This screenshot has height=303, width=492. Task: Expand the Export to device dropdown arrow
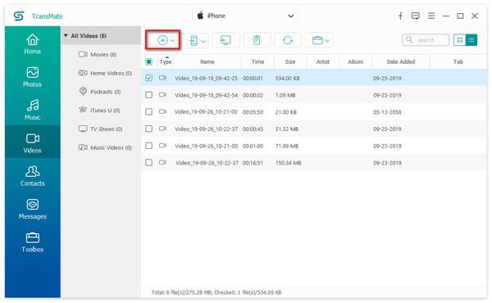[203, 41]
